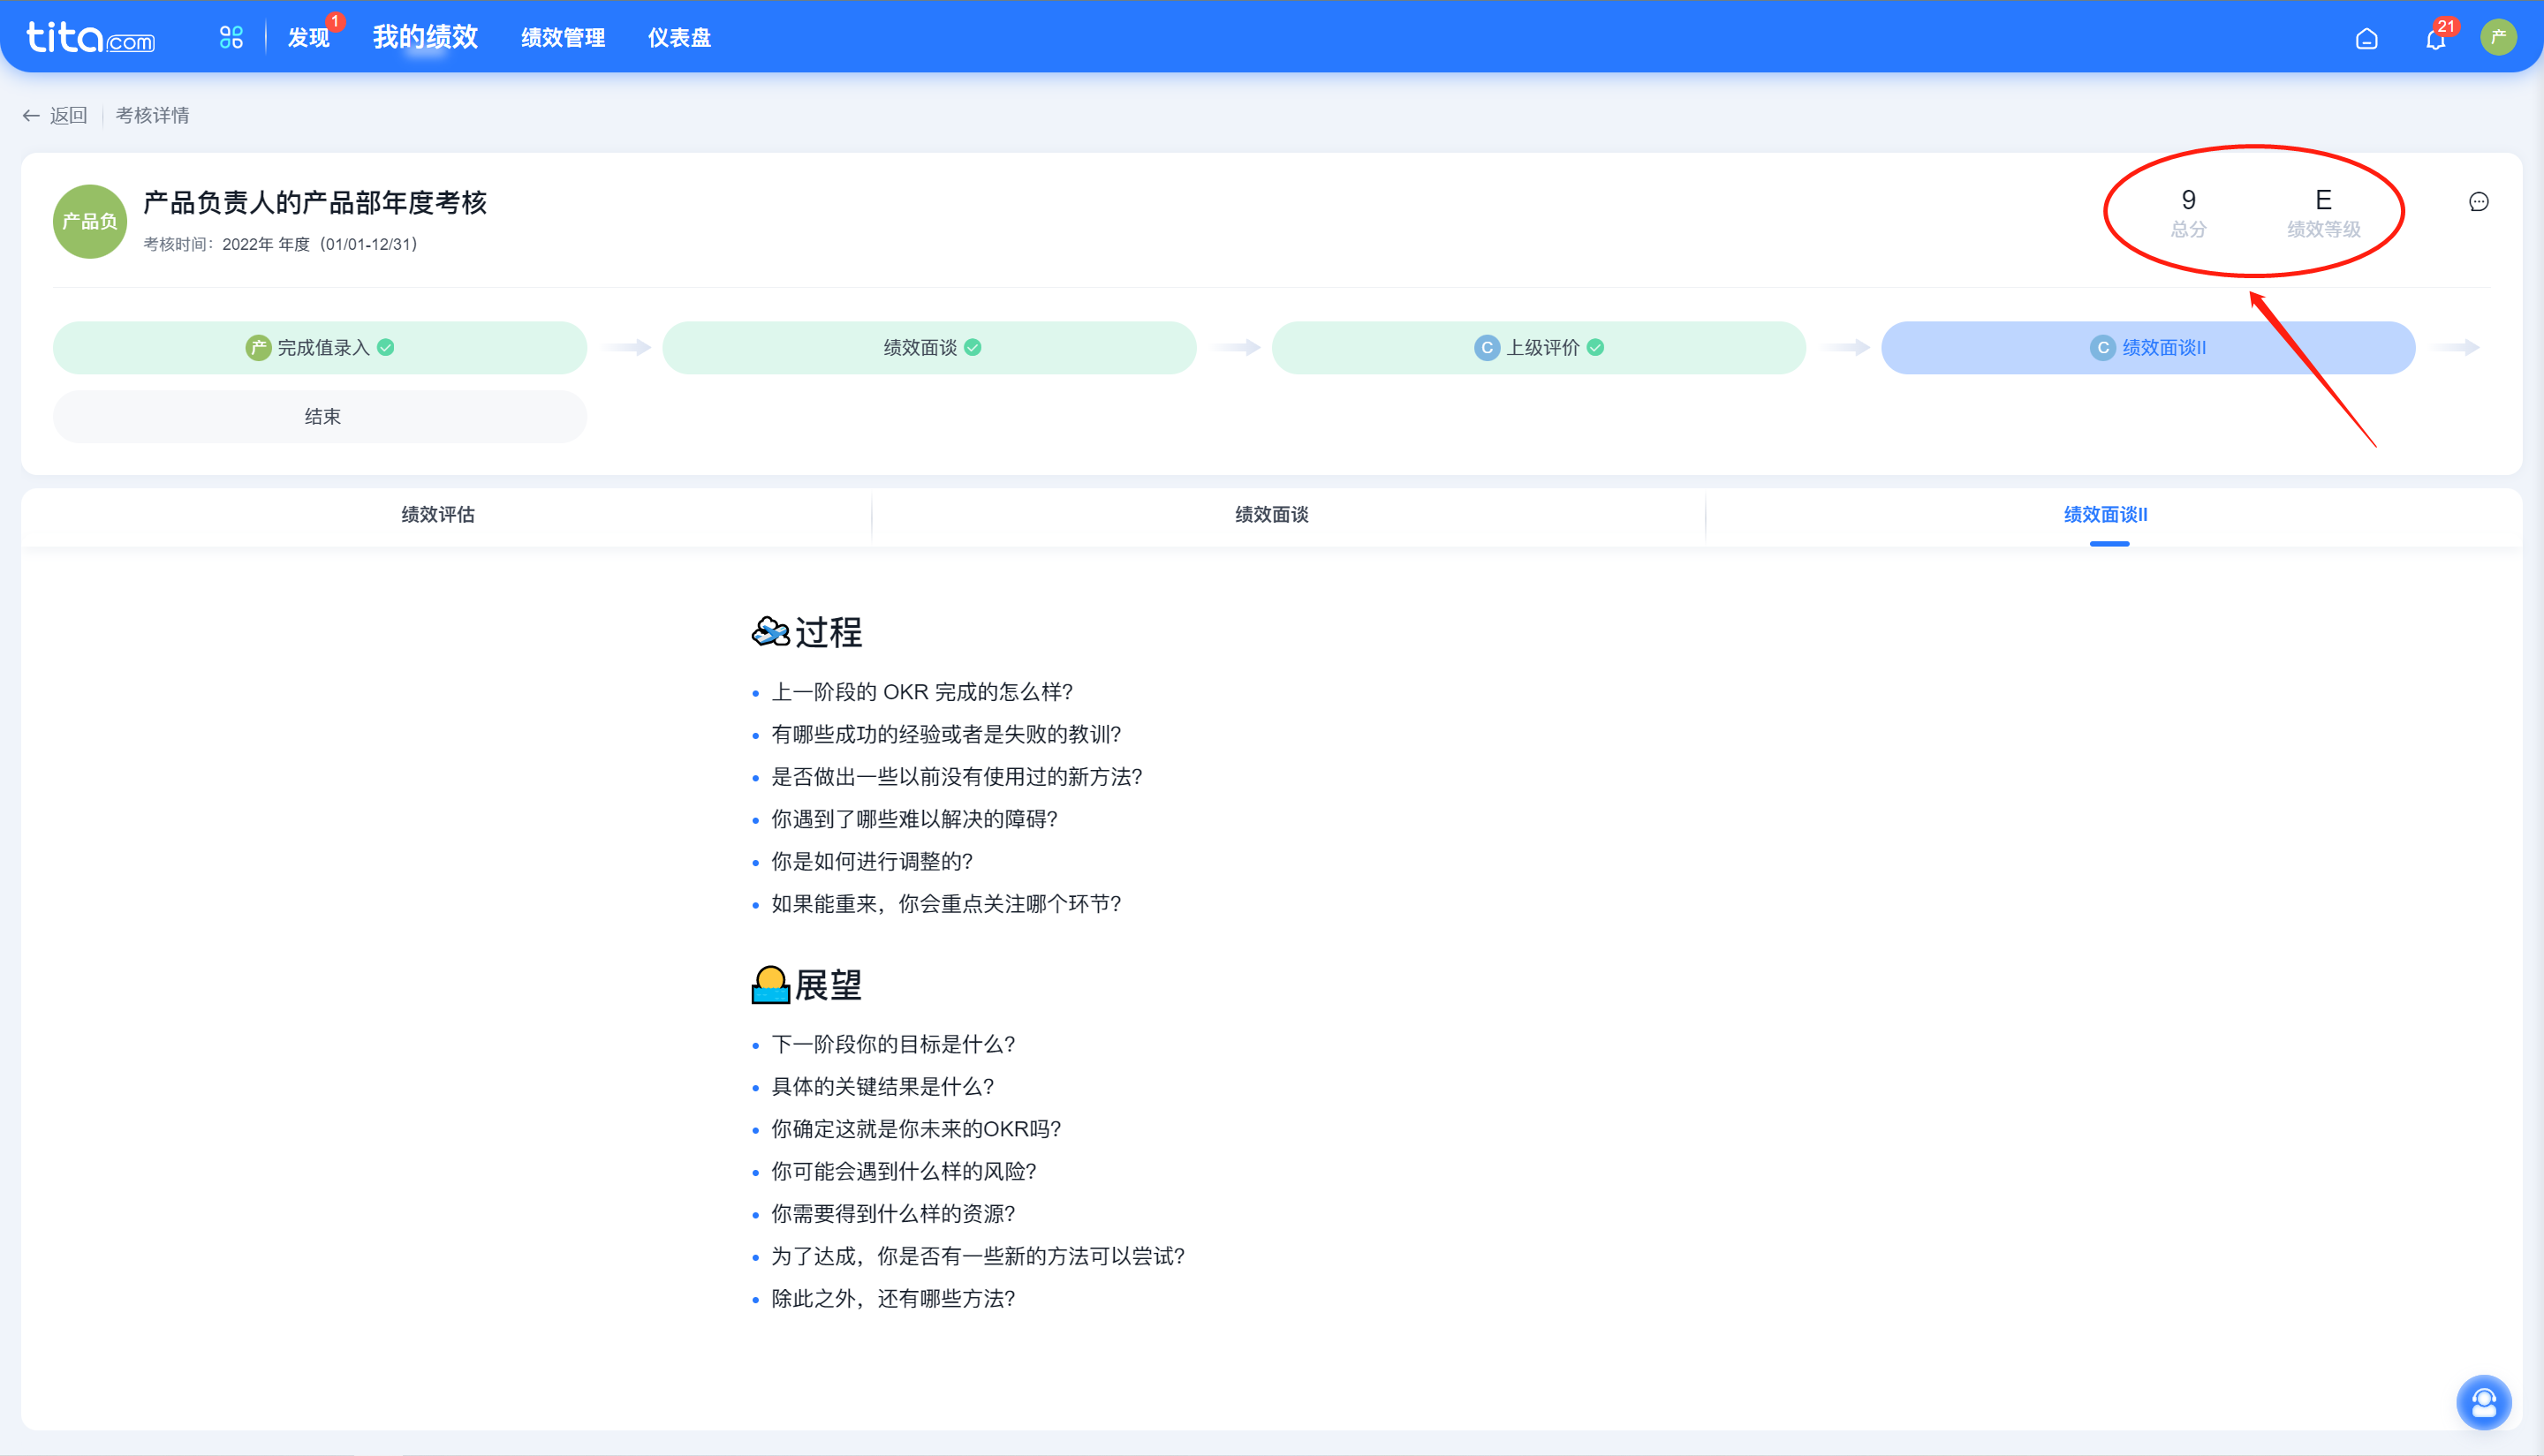Click 你是如何进行调整的?
Viewport: 2544px width, 1456px height.
(x=871, y=861)
